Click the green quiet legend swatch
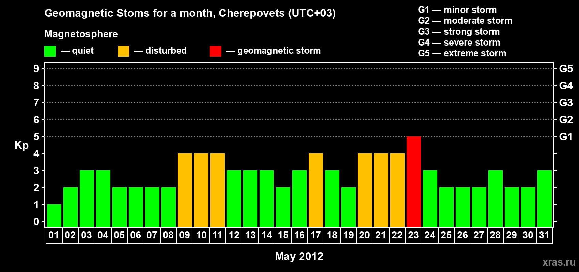This screenshot has width=579, height=272. click(x=50, y=51)
